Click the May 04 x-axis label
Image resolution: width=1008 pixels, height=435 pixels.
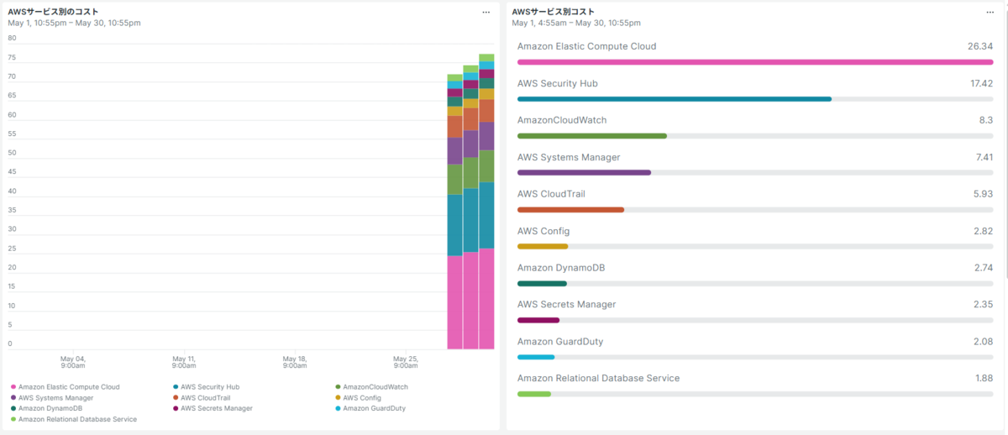click(x=73, y=362)
